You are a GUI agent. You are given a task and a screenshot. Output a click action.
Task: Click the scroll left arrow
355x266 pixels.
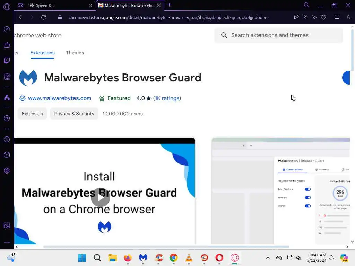point(17,247)
